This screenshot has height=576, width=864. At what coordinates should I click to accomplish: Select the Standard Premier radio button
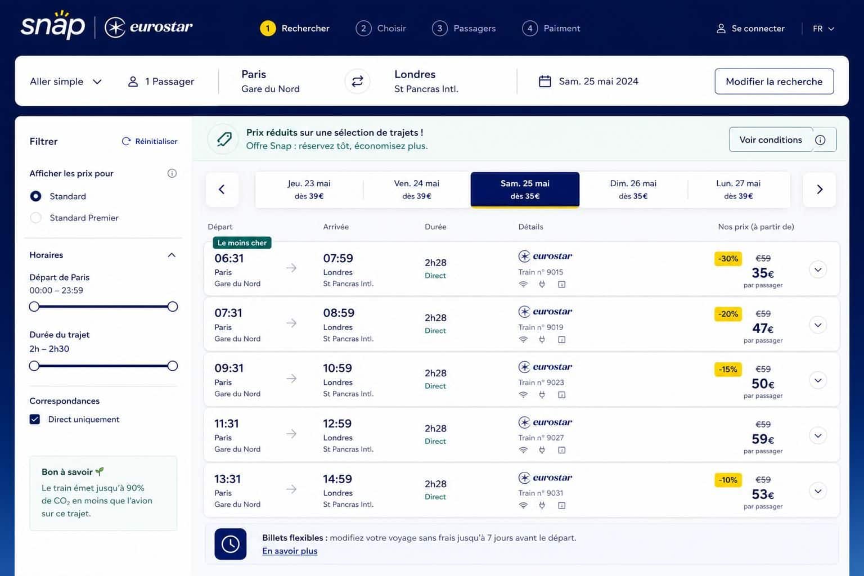[x=35, y=218]
